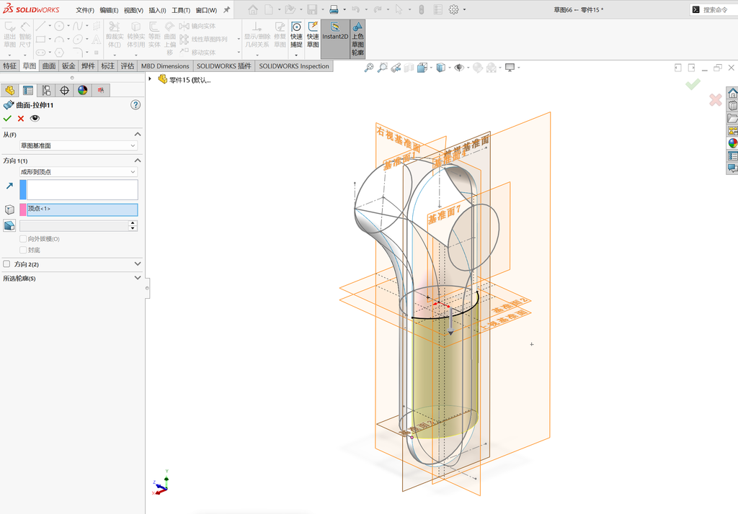738x514 pixels.
Task: Open the PropertyManager tab icon
Action: (x=28, y=90)
